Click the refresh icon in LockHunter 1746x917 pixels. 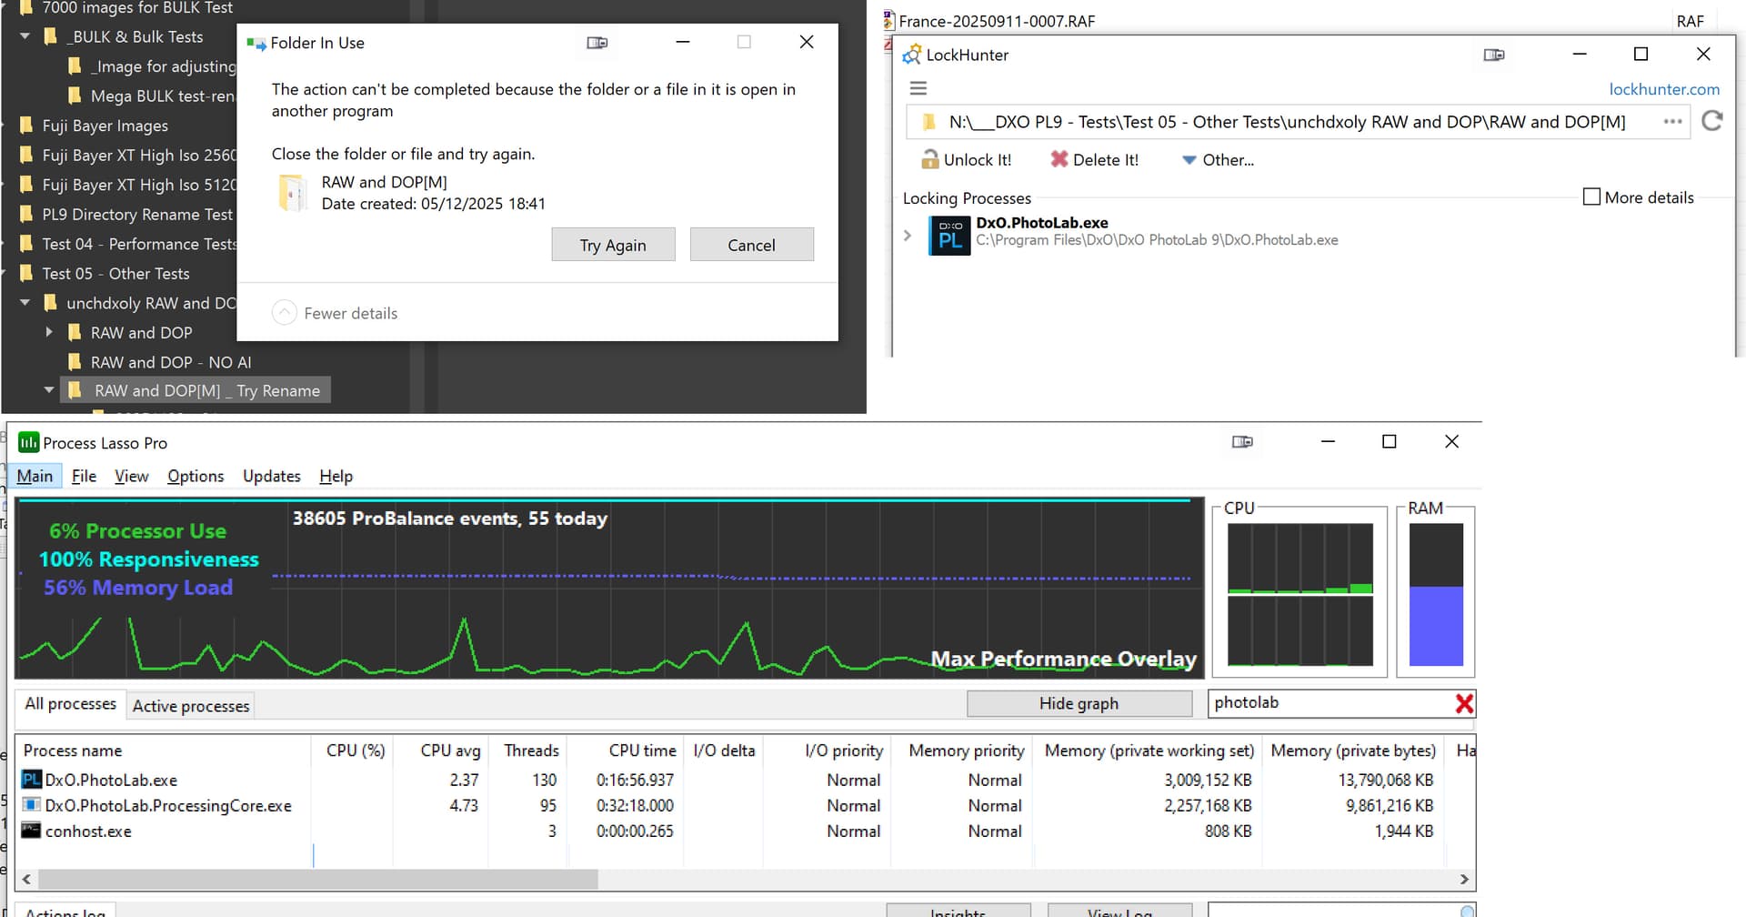pos(1711,121)
